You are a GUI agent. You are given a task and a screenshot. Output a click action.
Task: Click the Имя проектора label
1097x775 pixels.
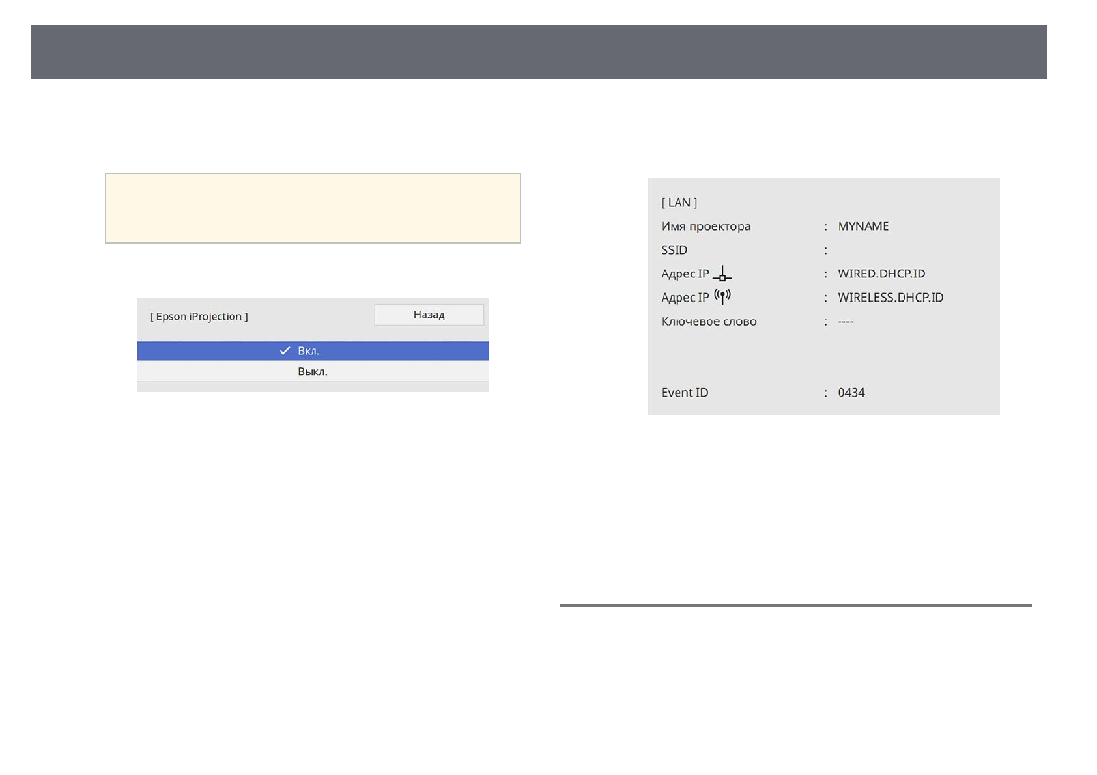[705, 227]
